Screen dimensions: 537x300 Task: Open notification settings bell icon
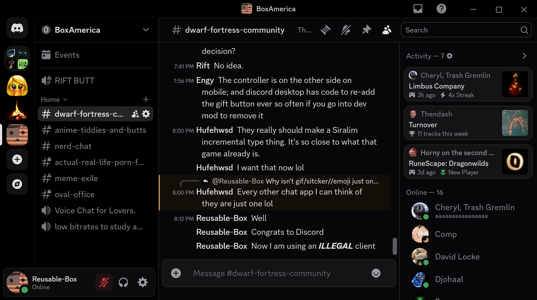(x=346, y=30)
